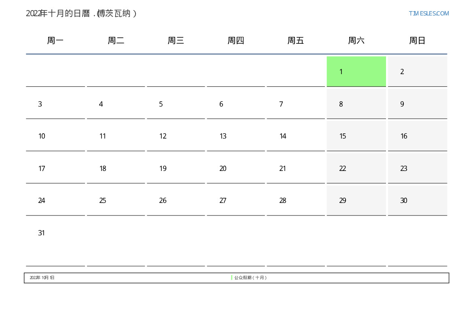Open the TIMESLES.COM link
Viewport: 473px width, 335px height.
(428, 13)
